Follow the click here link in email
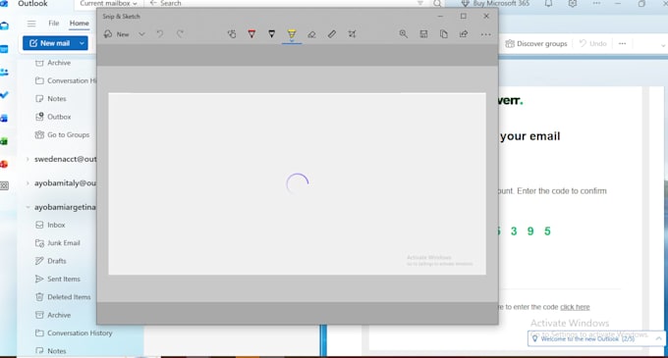Viewport: 668px width, 358px height. (x=575, y=307)
